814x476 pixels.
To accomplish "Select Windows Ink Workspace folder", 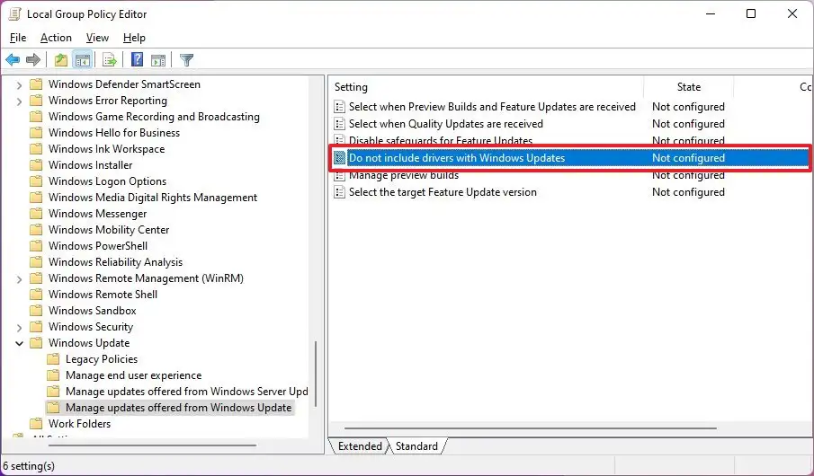I will tap(106, 149).
